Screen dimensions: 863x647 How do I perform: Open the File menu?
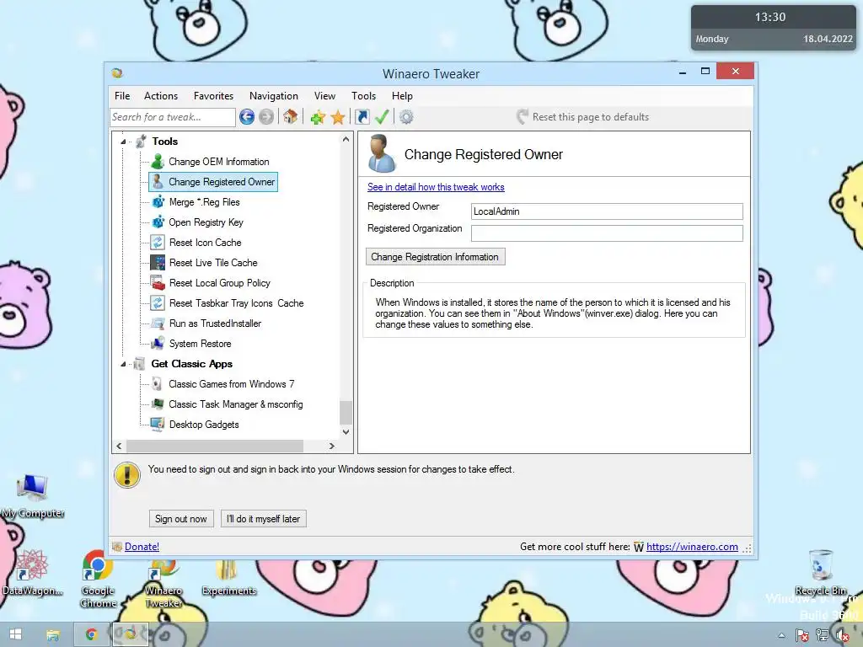pyautogui.click(x=122, y=96)
